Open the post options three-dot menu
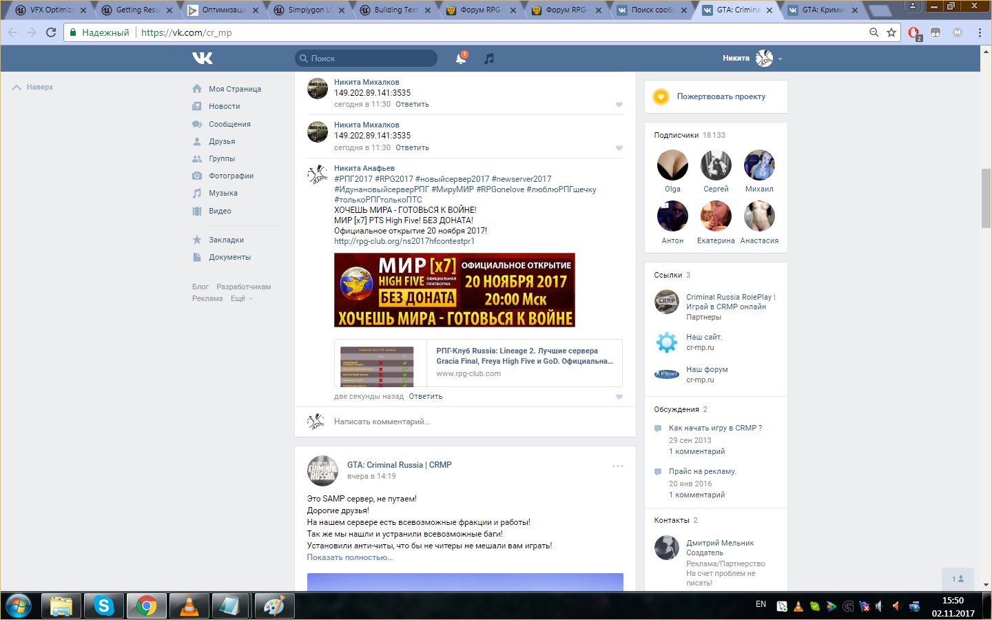The height and width of the screenshot is (620, 992). (x=618, y=466)
